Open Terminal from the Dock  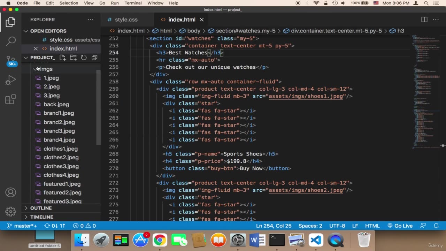pyautogui.click(x=277, y=240)
